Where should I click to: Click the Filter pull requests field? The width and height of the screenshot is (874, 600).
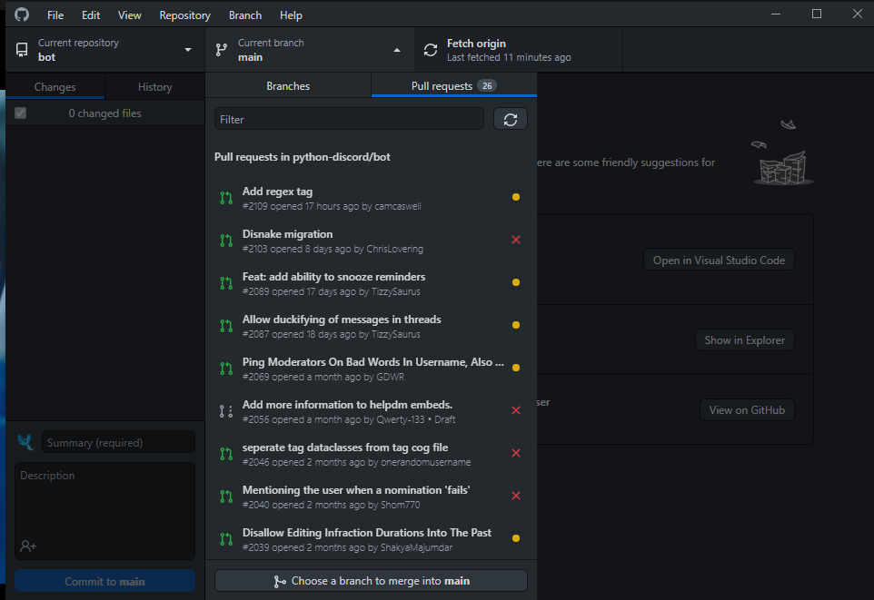click(349, 119)
